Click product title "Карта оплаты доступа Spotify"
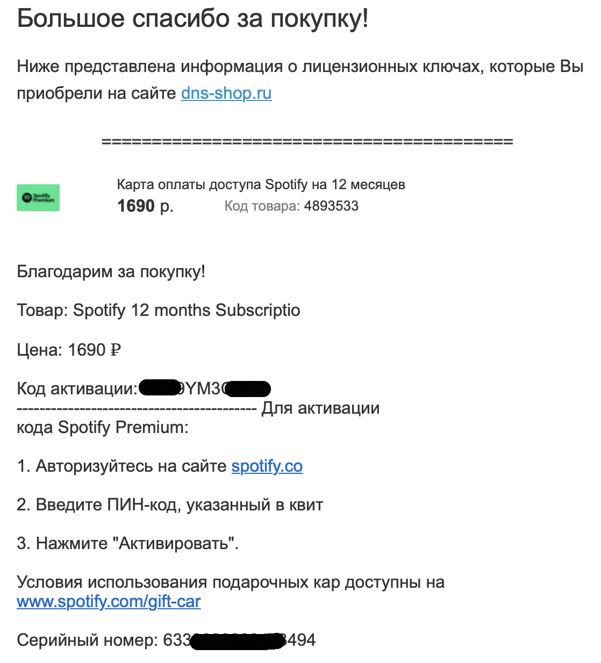 [261, 185]
